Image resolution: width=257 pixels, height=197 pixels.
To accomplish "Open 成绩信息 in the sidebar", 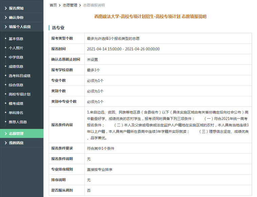I will click(16, 67).
